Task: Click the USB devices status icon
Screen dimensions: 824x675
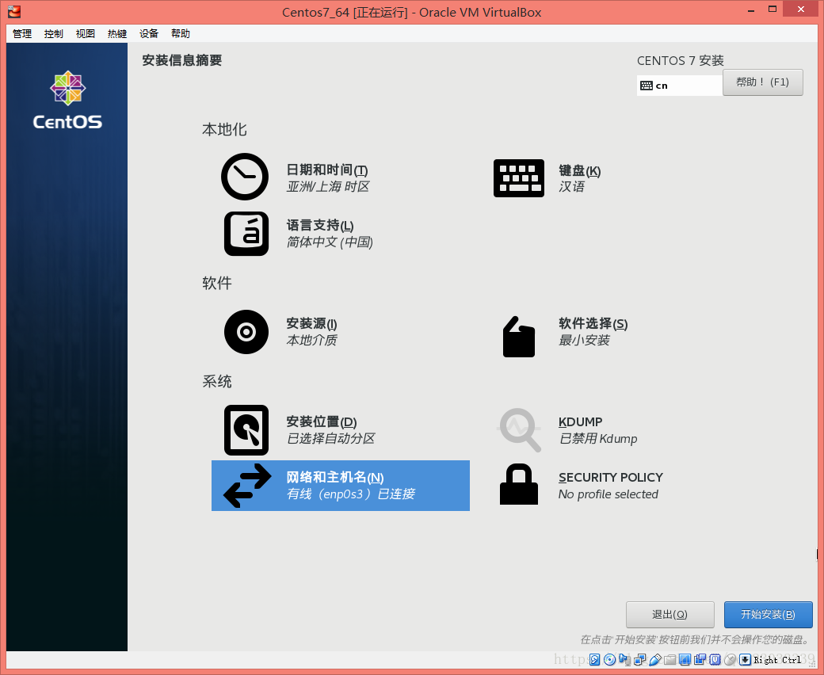Action: 654,660
